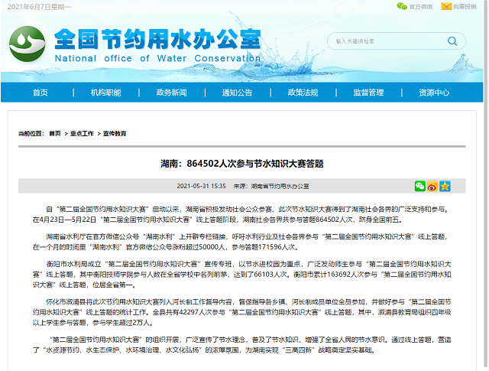The image size is (489, 371).
Task: Click the official WeChat icon at top
Action: point(402,6)
